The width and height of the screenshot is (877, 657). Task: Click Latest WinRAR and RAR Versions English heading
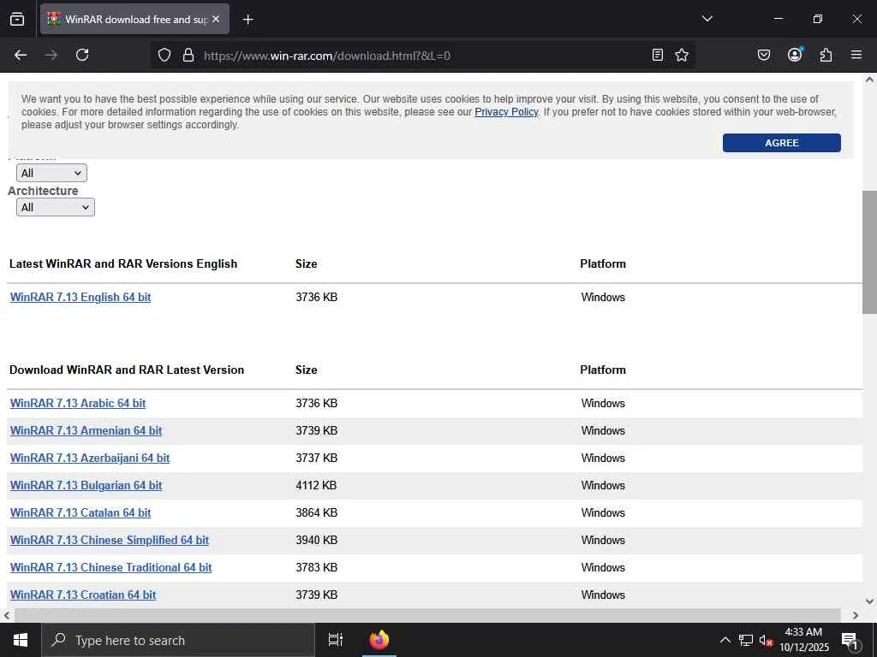[123, 263]
